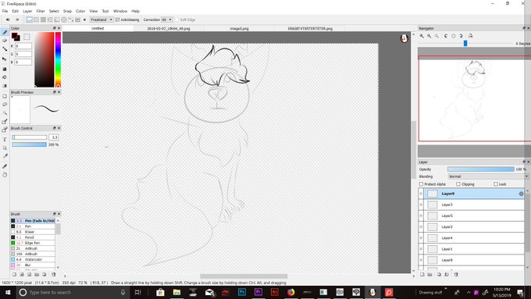Enable the Lock checkbox for layer
This screenshot has width=531, height=299.
pos(496,184)
